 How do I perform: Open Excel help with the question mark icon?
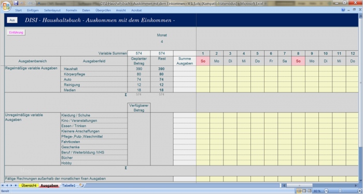click(343, 10)
